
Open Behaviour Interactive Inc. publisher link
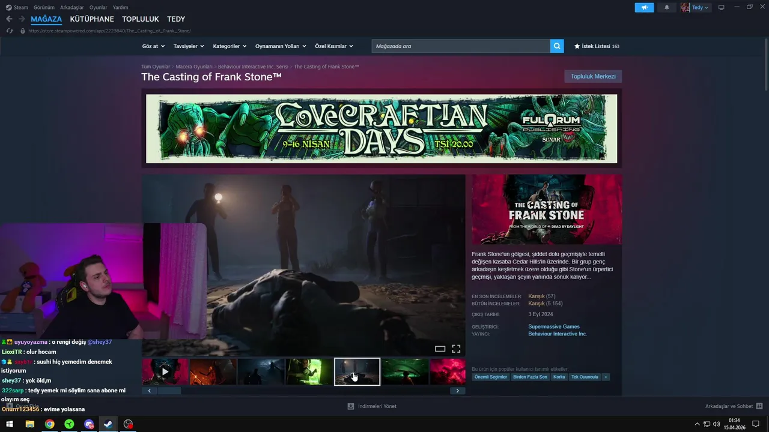[x=558, y=334]
